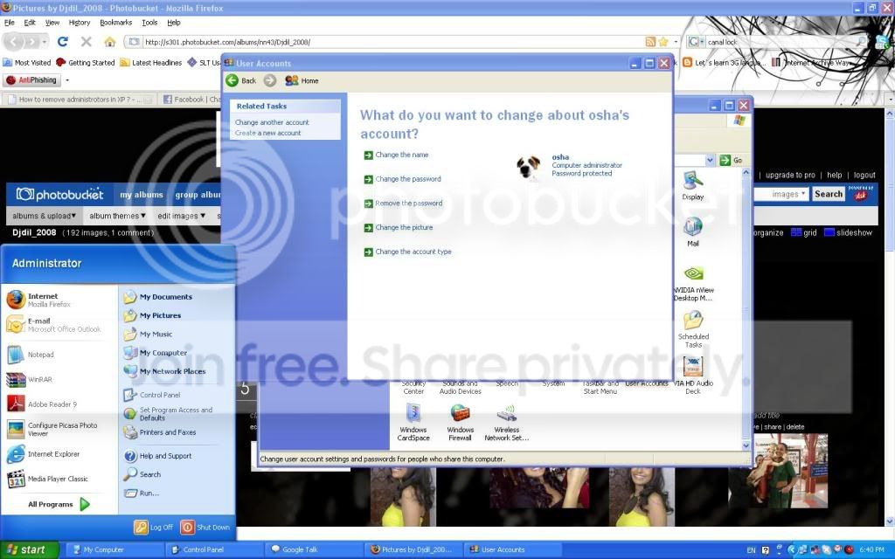This screenshot has height=559, width=895.
Task: Switch to 'How to remove administrators in XP' tab
Action: tap(79, 100)
